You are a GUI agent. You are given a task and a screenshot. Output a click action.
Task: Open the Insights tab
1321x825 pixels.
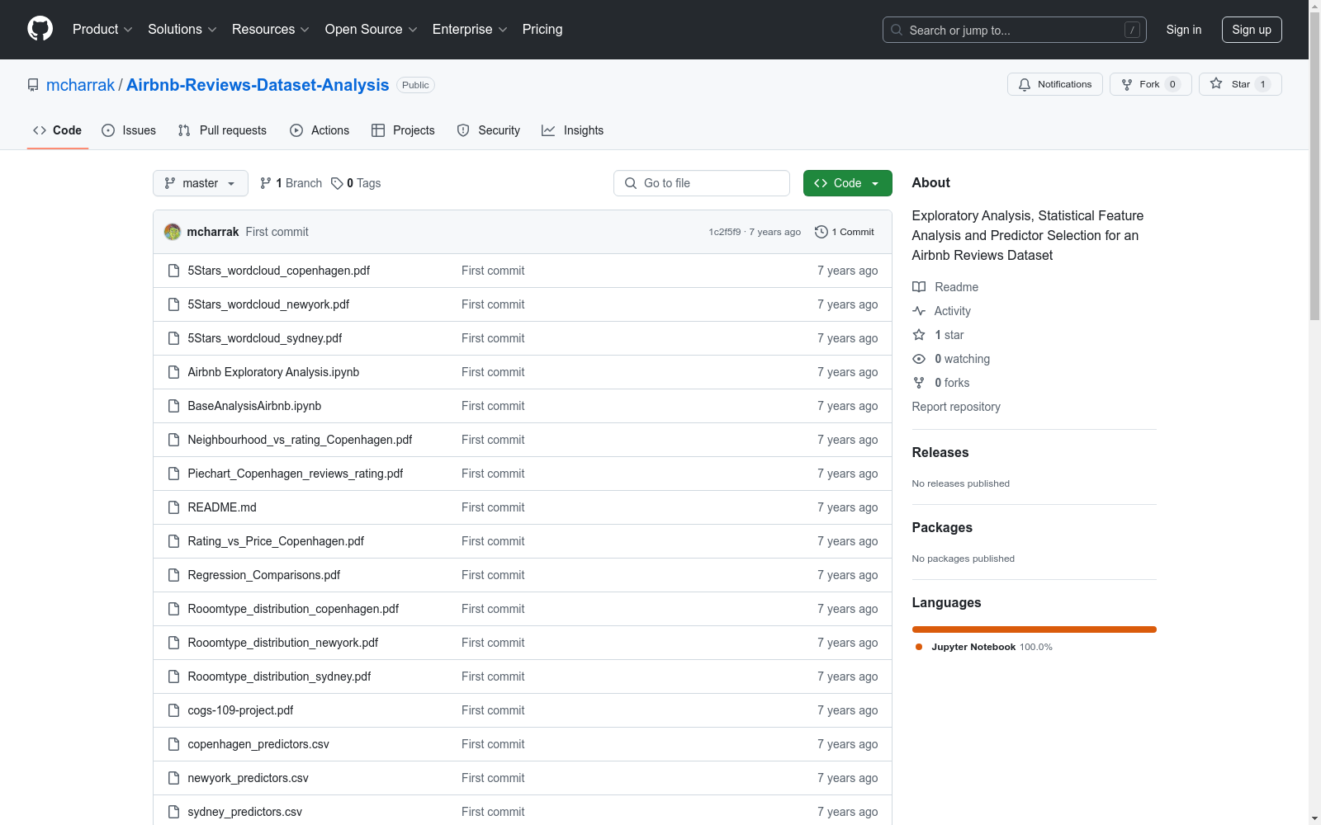[573, 130]
